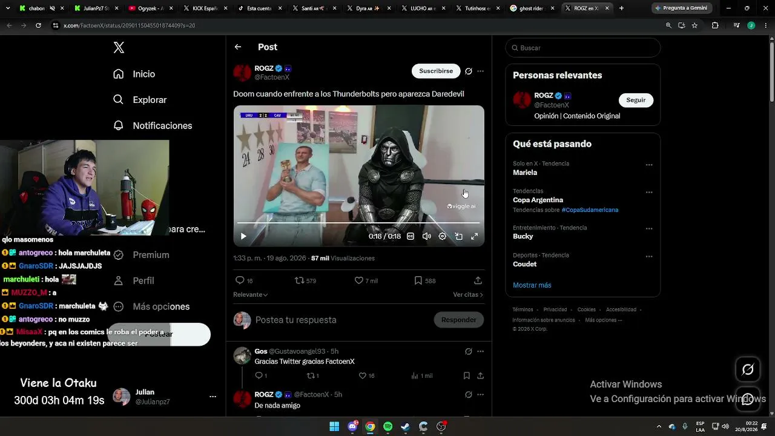This screenshot has width=775, height=436.
Task: Click the Suscribirse button on ROGZ post
Action: (436, 71)
